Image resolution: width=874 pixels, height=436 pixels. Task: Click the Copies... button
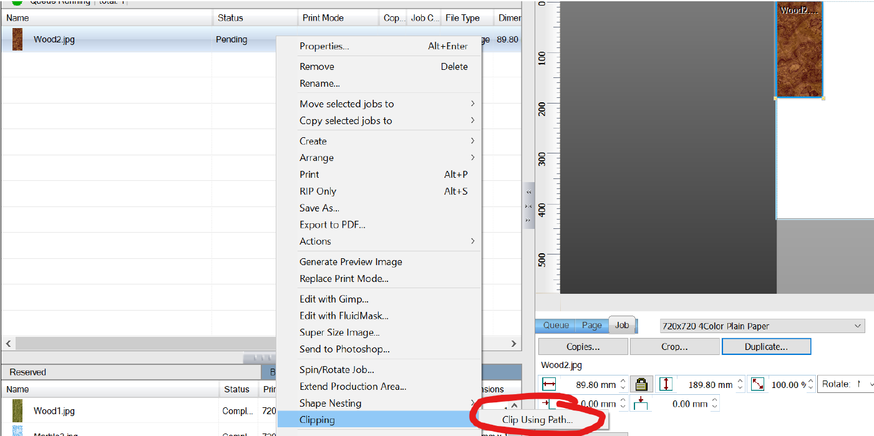583,347
